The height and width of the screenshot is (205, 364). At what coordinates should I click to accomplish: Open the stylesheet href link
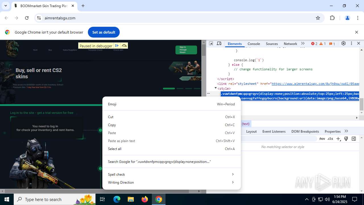315,84
